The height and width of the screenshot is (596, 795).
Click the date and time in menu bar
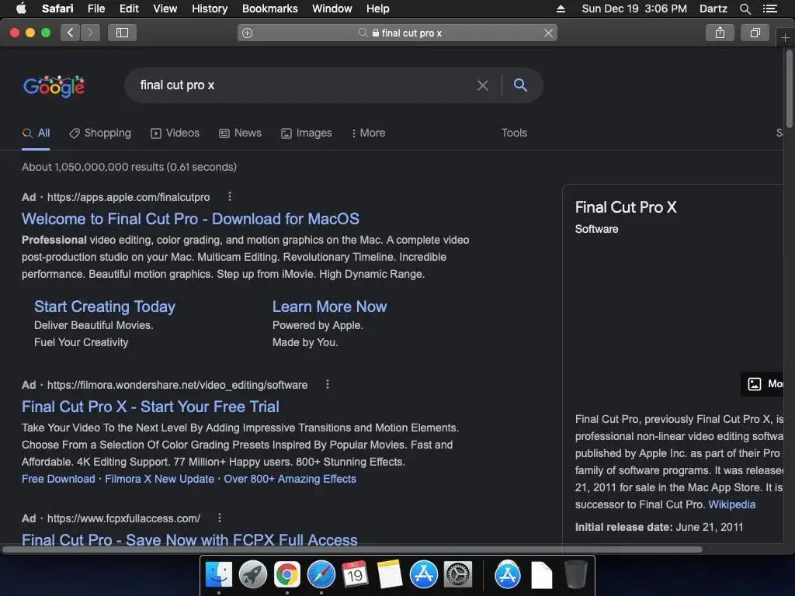click(x=634, y=9)
